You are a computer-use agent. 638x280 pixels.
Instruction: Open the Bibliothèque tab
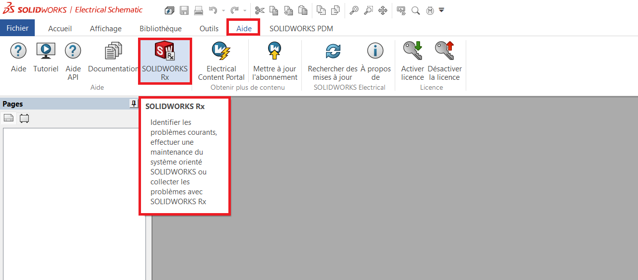161,29
